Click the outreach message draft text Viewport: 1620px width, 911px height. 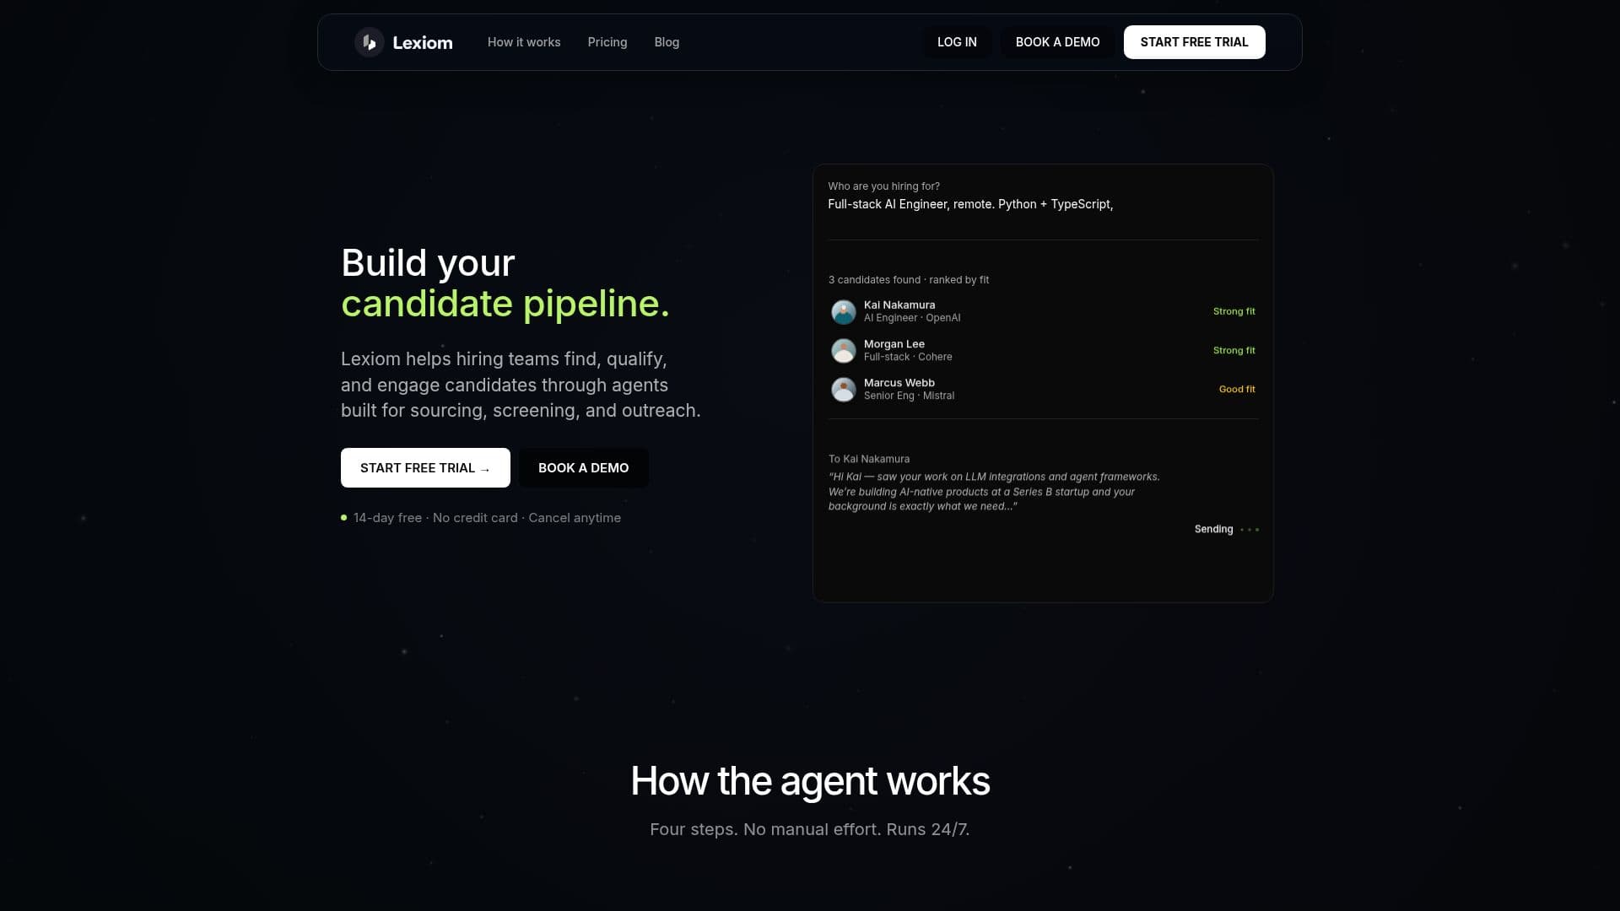[994, 492]
